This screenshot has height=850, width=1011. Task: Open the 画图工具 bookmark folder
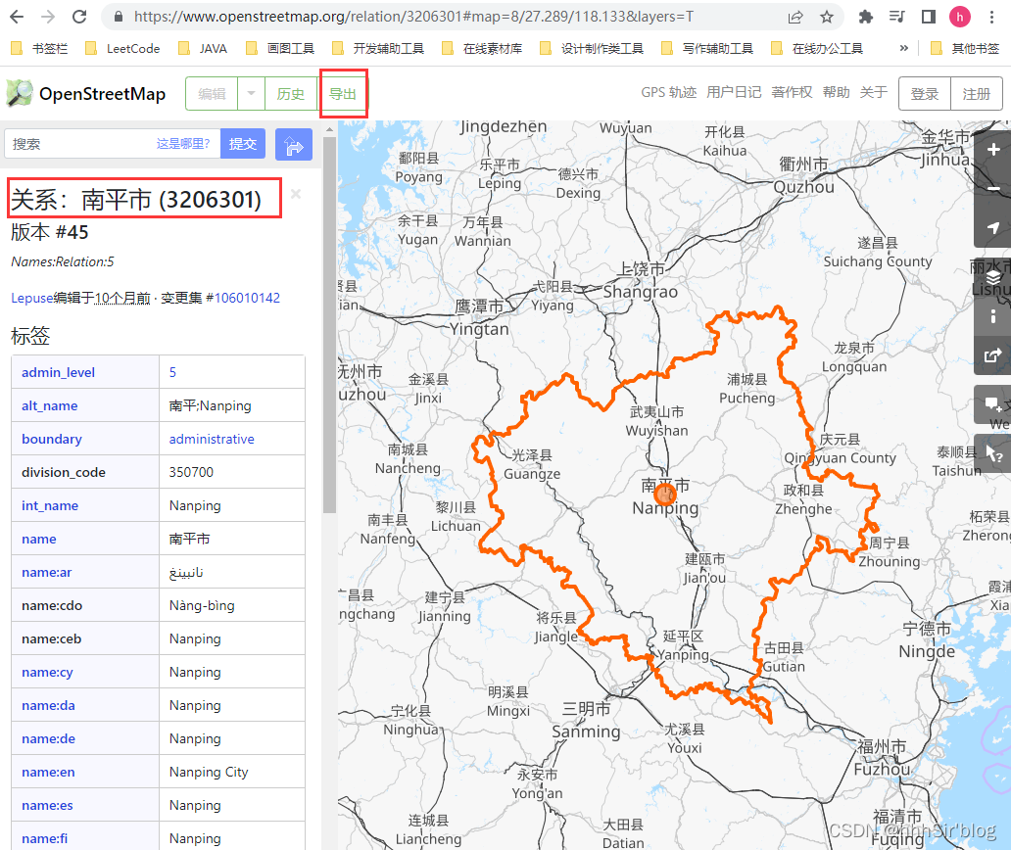280,48
